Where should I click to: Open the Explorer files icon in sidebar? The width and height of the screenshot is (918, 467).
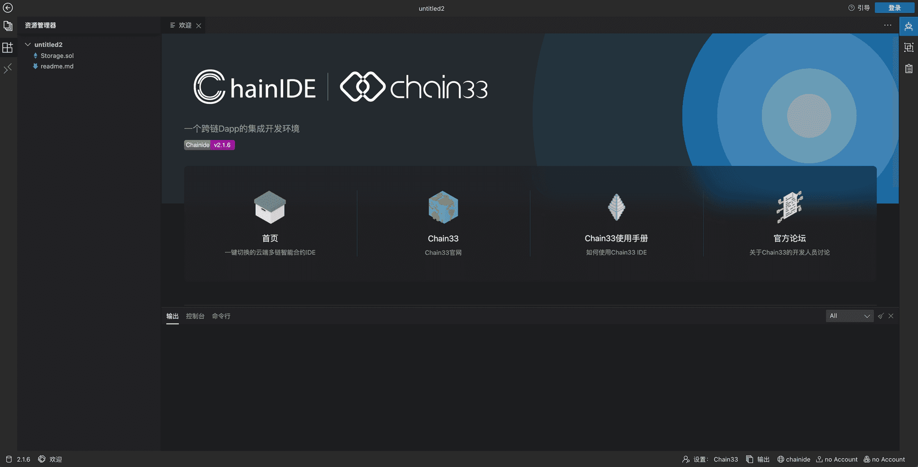click(8, 26)
